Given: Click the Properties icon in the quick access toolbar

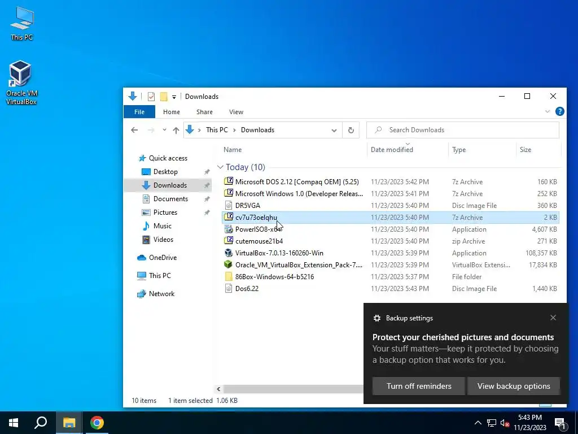Looking at the screenshot, I should click(151, 97).
